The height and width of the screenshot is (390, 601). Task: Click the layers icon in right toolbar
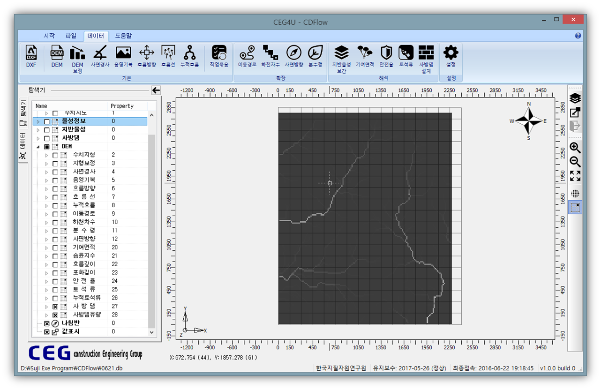click(575, 98)
